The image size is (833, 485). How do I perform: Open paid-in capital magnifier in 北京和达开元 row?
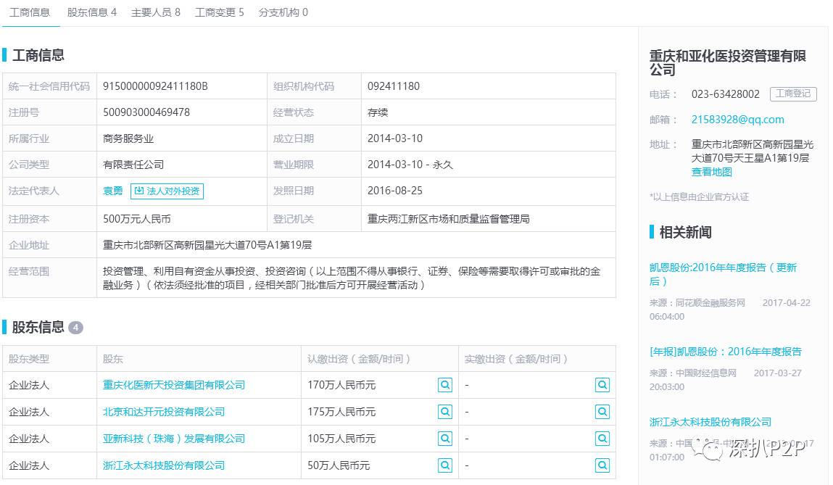(x=602, y=411)
